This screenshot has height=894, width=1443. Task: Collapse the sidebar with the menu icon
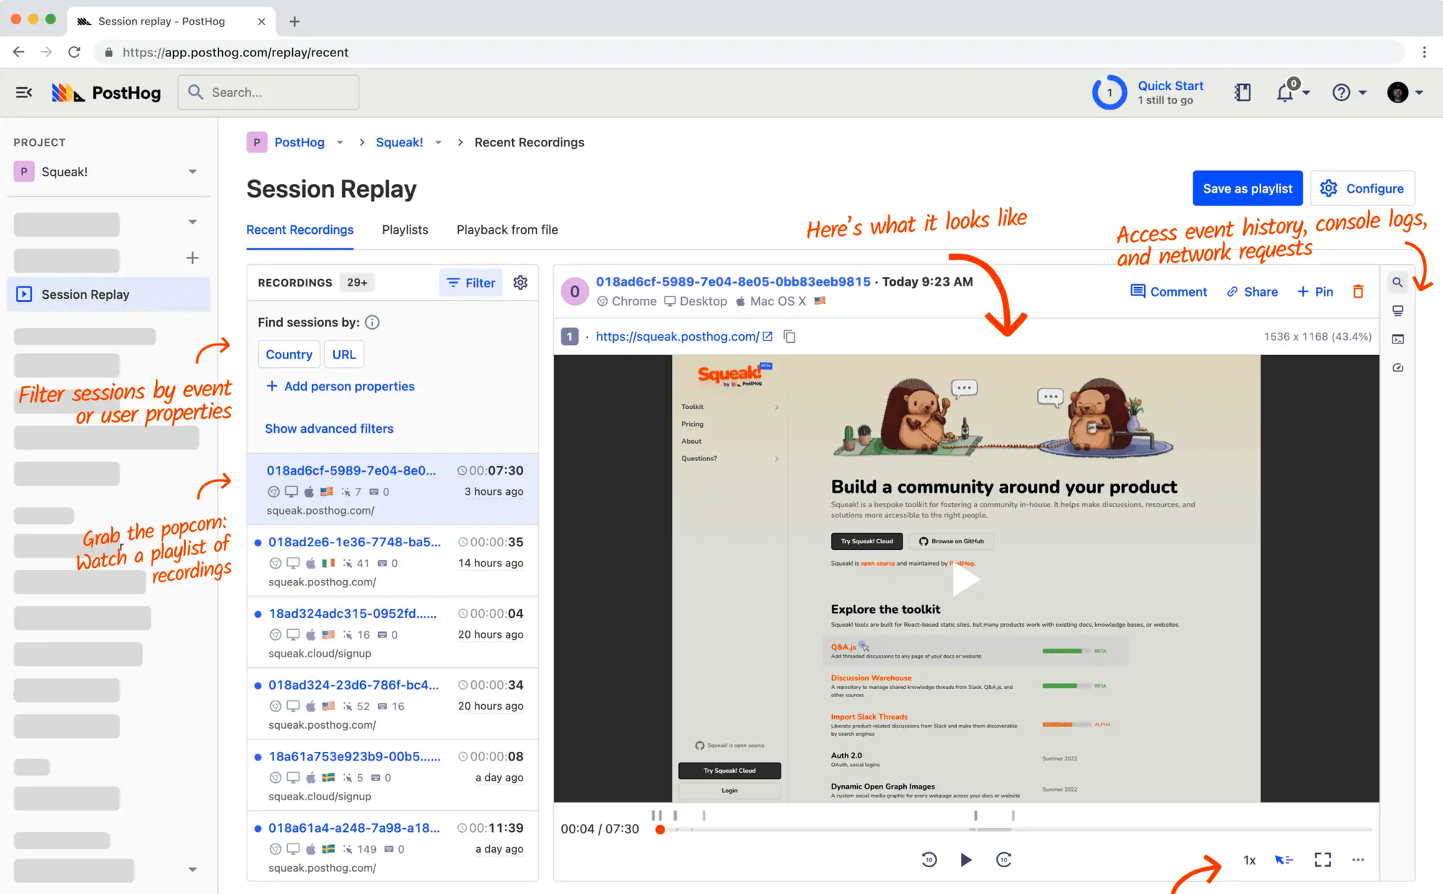24,92
